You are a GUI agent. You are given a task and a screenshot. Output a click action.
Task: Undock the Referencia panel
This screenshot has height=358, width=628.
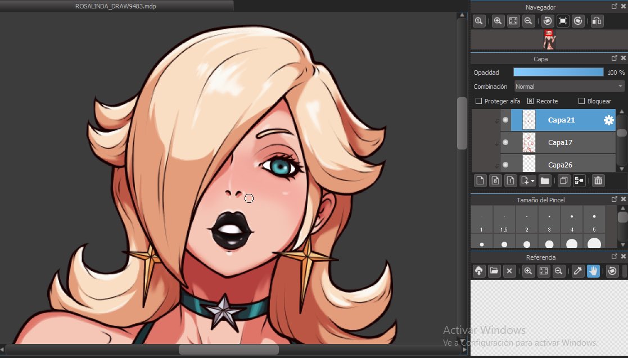tap(615, 256)
